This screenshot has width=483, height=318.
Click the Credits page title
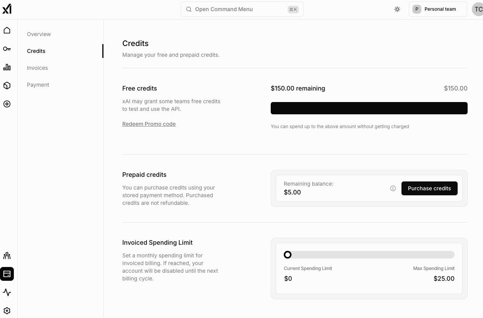pyautogui.click(x=135, y=43)
